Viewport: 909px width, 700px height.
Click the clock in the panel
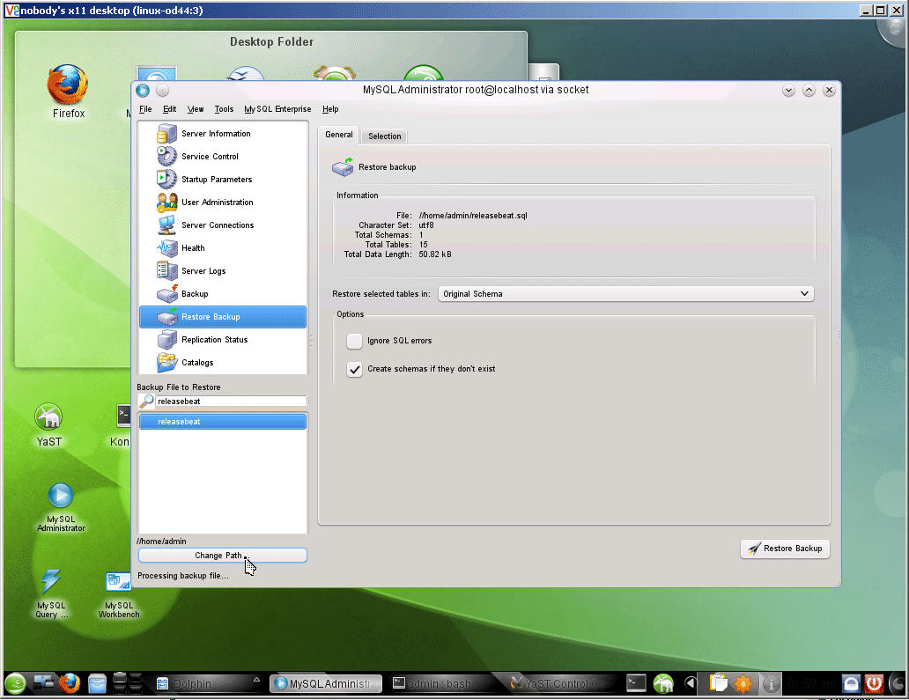[x=811, y=684]
